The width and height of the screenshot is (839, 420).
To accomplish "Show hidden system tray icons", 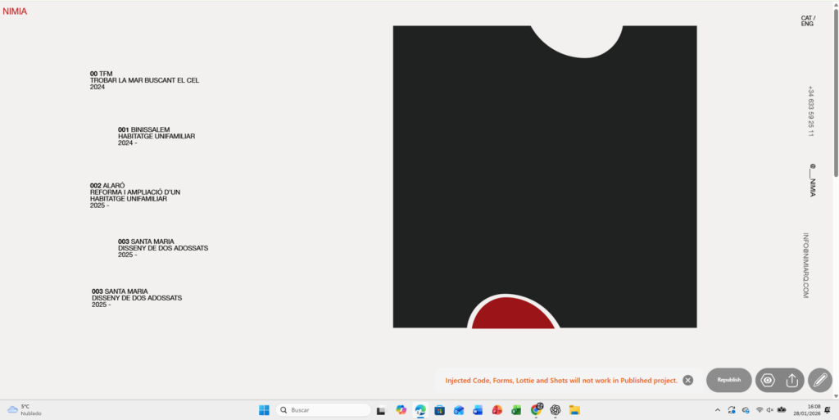I will point(718,410).
